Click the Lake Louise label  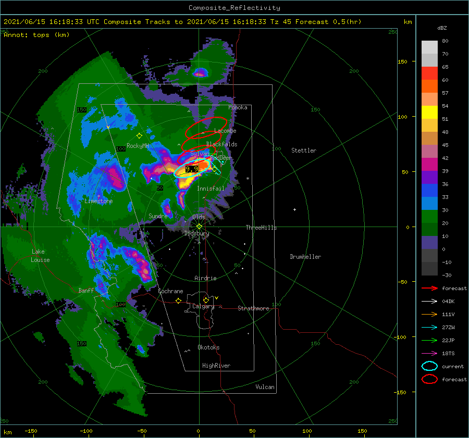tap(40, 256)
